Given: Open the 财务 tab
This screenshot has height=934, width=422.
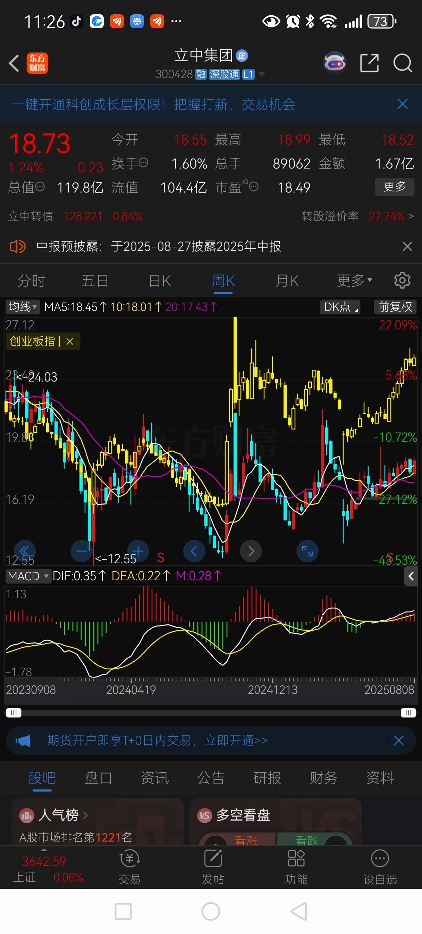Looking at the screenshot, I should (323, 778).
